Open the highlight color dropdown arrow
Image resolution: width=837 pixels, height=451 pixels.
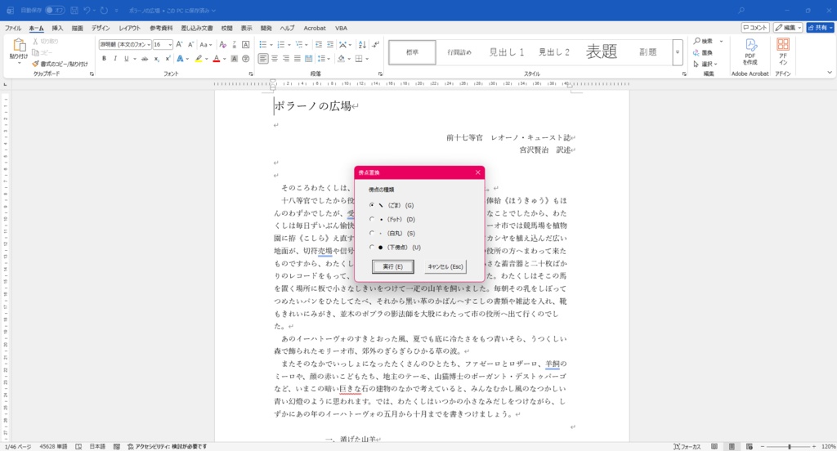point(207,59)
